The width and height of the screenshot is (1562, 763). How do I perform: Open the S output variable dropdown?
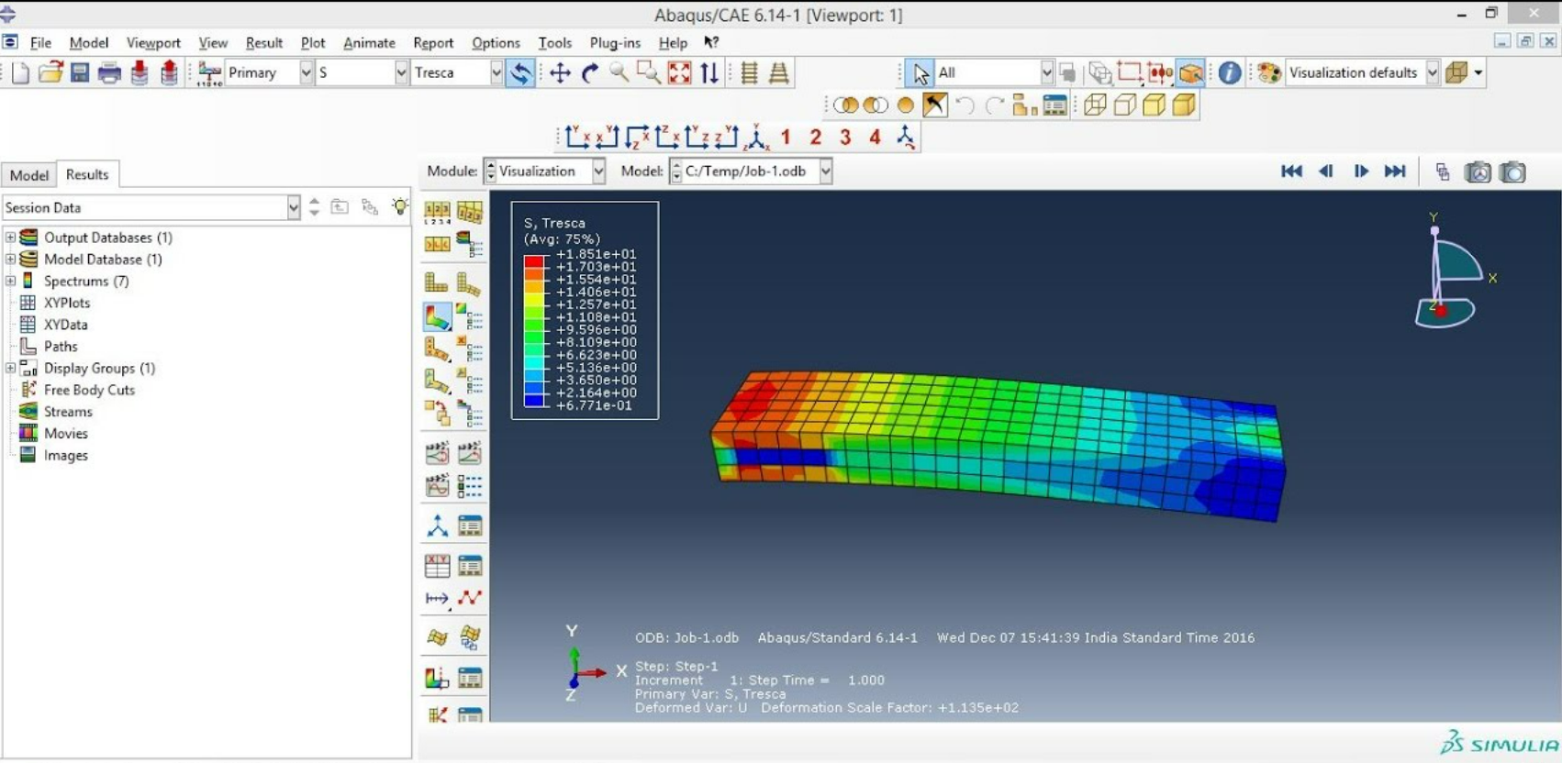click(401, 72)
